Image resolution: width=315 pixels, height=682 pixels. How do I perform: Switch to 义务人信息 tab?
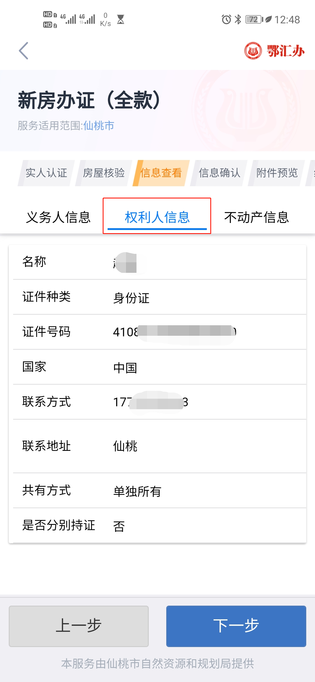(58, 217)
